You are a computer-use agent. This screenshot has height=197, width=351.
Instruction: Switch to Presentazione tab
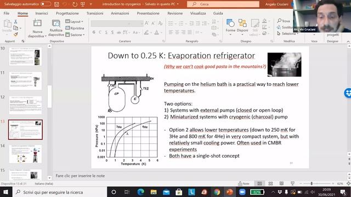148,13
